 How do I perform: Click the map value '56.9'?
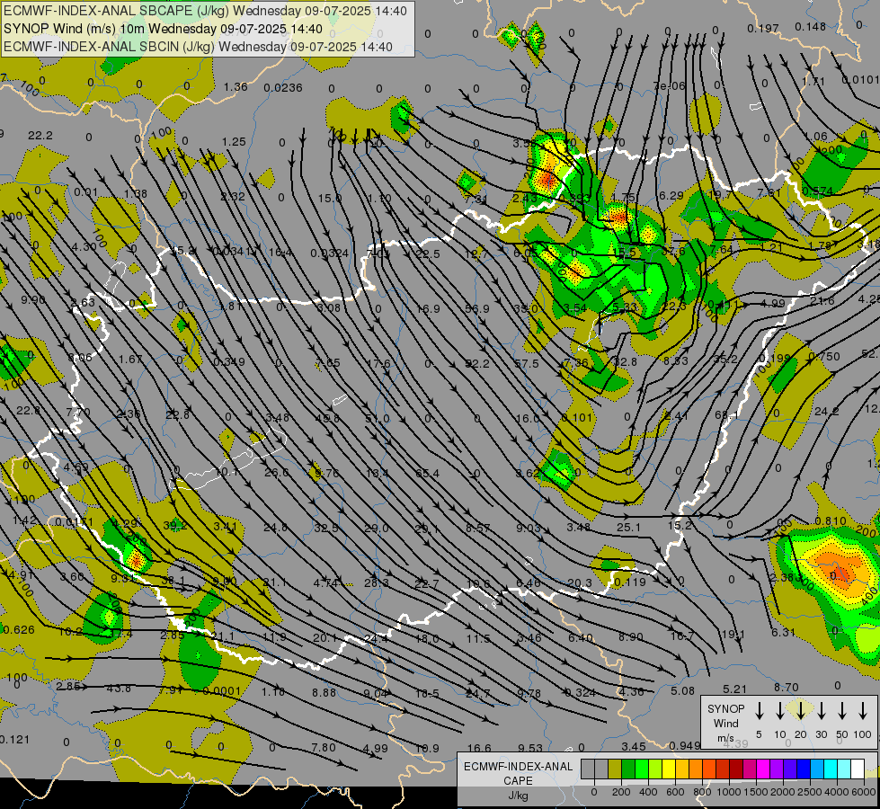click(477, 309)
